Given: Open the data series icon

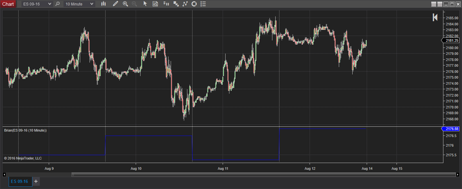Looking at the screenshot, I should click(x=176, y=4).
